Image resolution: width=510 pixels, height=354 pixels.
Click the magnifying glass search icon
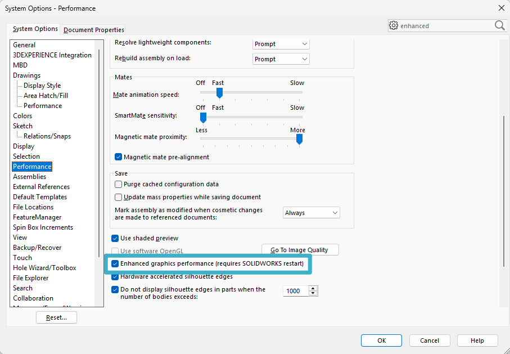(x=499, y=25)
